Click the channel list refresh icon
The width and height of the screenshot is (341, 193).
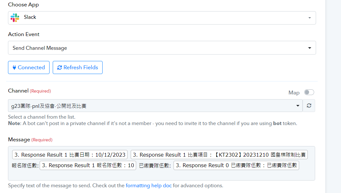309,106
